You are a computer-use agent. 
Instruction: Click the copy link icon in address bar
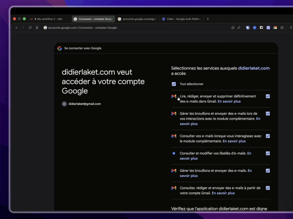coord(239,28)
